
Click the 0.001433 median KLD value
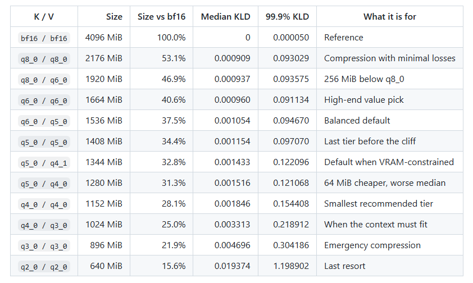[x=232, y=162]
